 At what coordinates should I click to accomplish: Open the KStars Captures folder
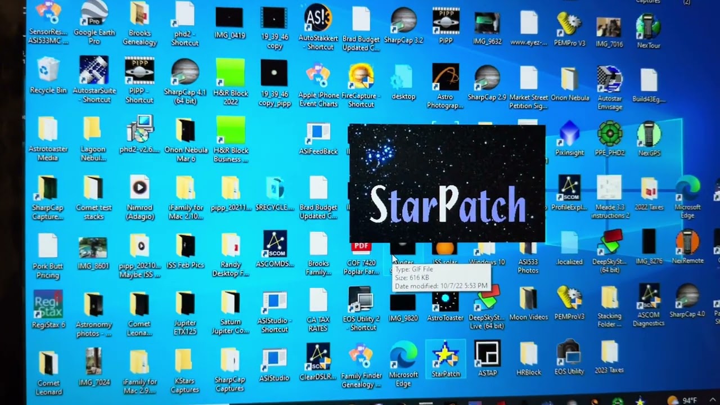coord(184,371)
